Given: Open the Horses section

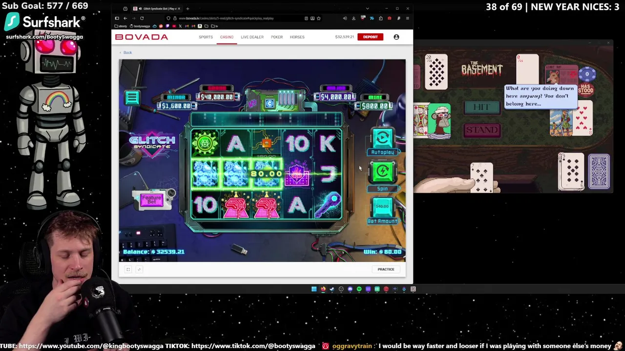Looking at the screenshot, I should click(297, 37).
